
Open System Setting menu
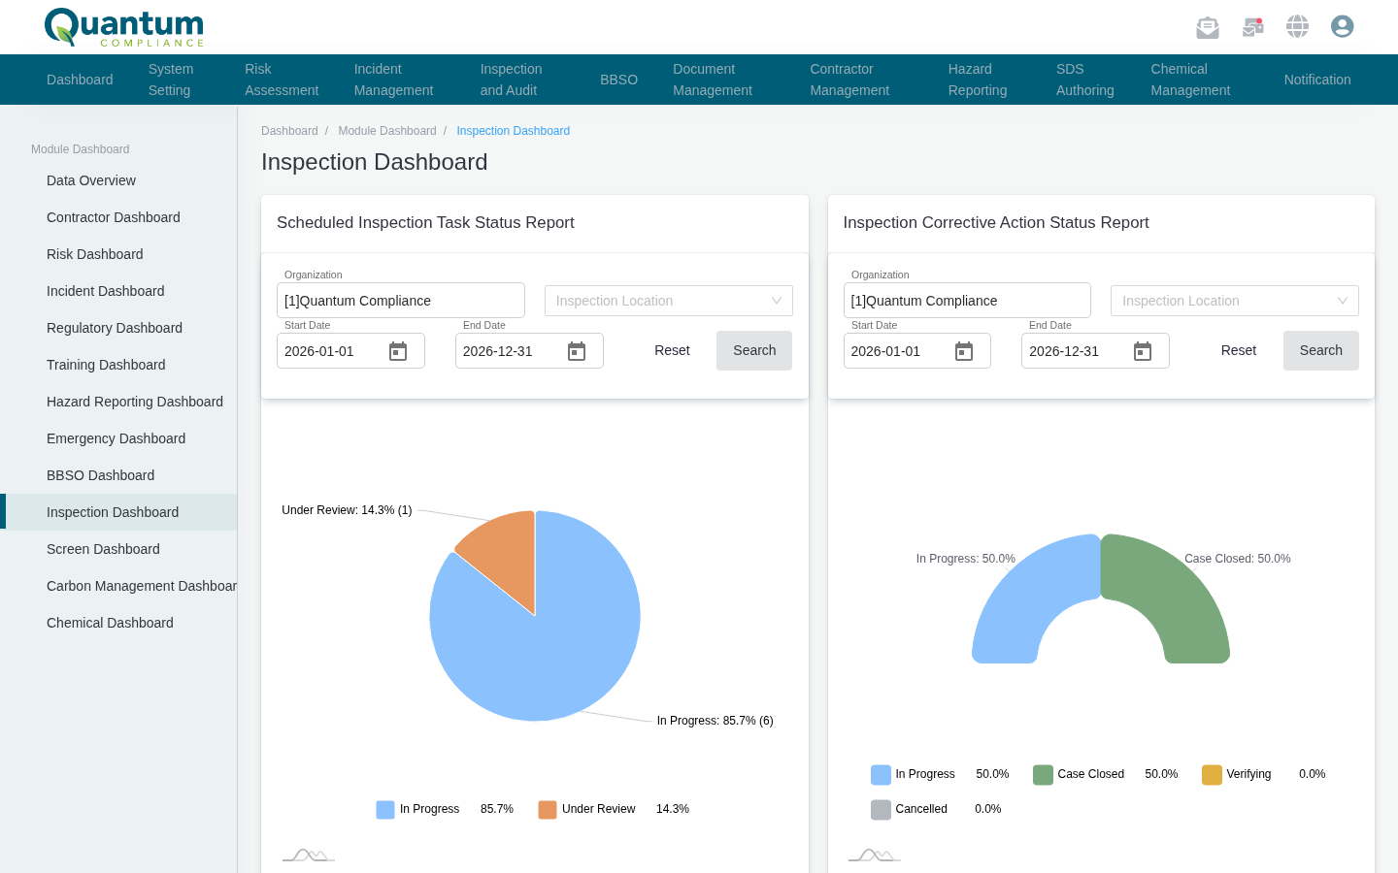pos(171,80)
